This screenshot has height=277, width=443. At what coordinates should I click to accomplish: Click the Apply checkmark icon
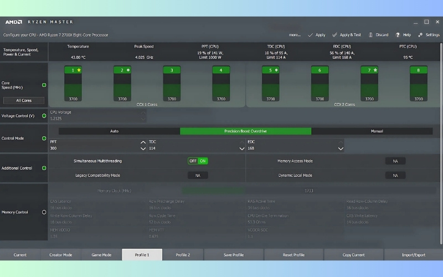311,35
